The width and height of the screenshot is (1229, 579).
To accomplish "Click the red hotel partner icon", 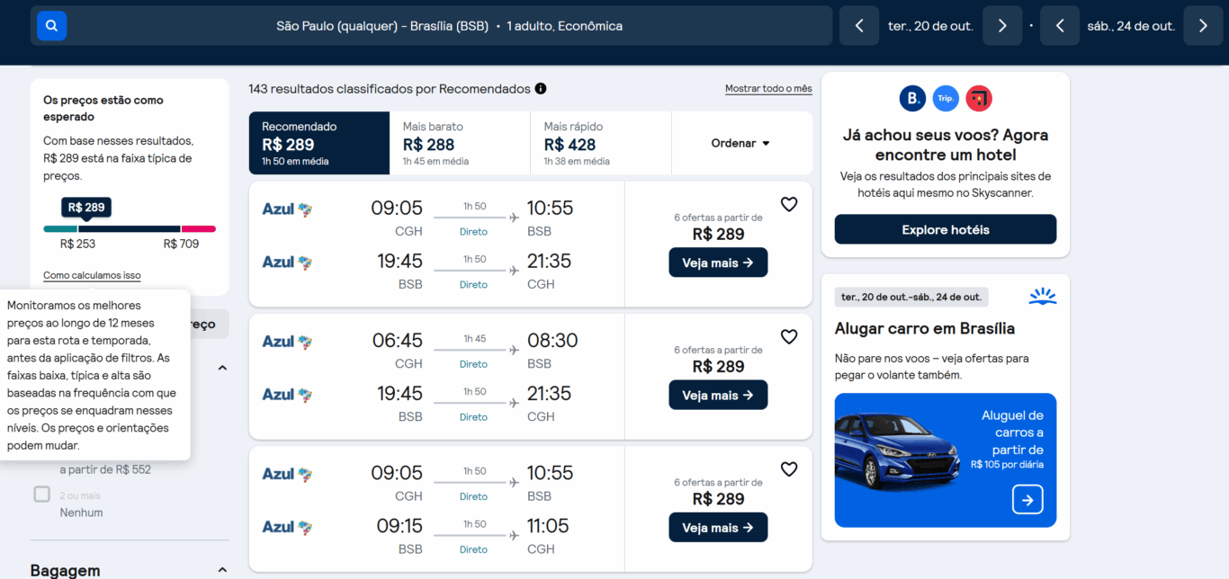I will [x=979, y=98].
